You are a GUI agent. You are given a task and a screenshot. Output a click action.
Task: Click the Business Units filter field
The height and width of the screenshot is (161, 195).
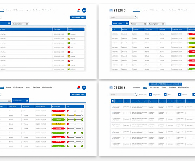pos(143,95)
